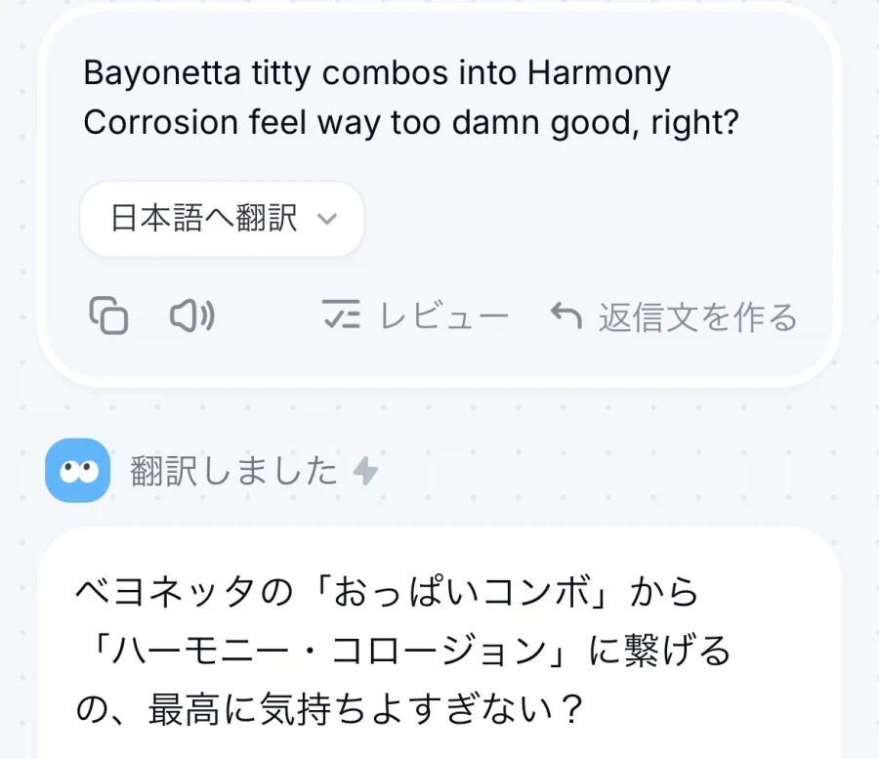Select 返信文を作る to create a reply

point(697,316)
